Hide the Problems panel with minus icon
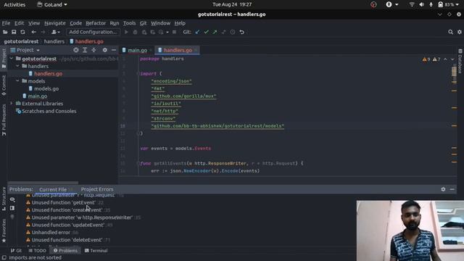Image resolution: width=464 pixels, height=261 pixels. pos(452,189)
